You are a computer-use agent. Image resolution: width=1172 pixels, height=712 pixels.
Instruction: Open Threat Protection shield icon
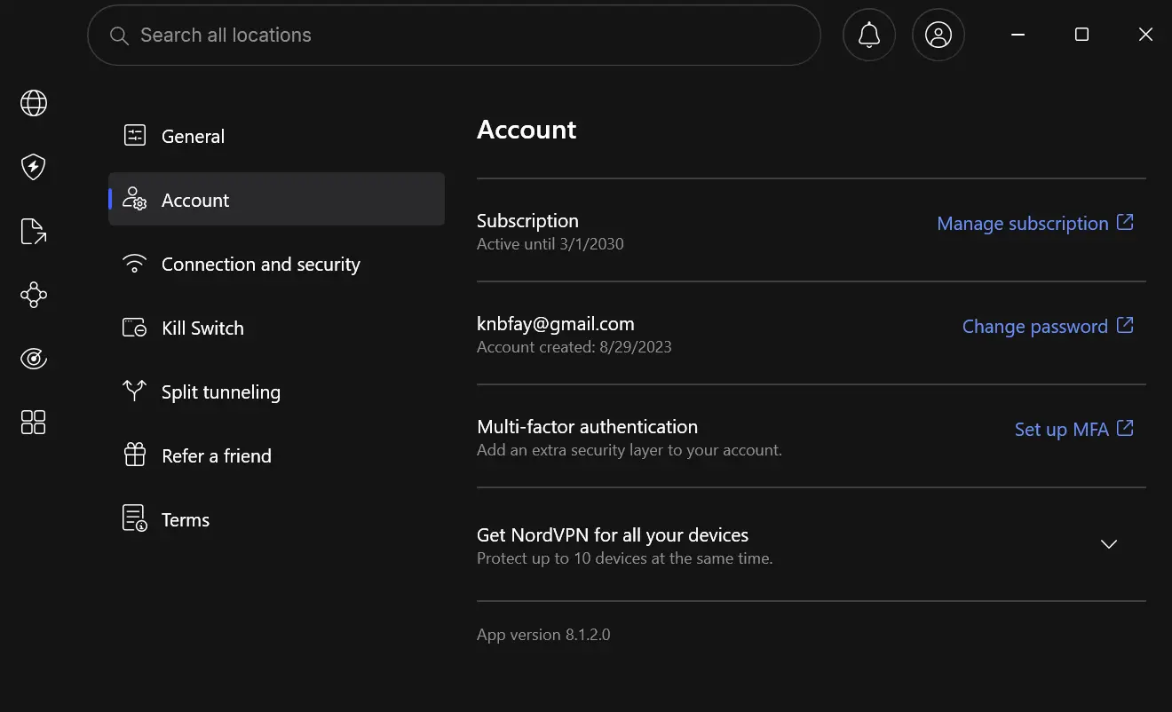(34, 167)
